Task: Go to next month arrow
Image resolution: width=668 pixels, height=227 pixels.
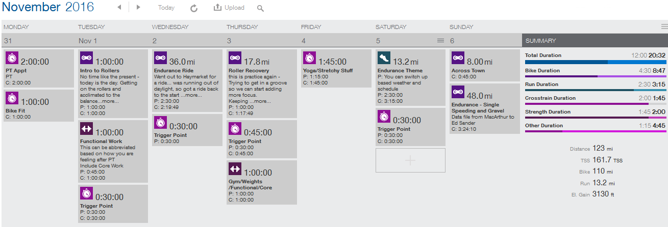Action: pyautogui.click(x=138, y=8)
